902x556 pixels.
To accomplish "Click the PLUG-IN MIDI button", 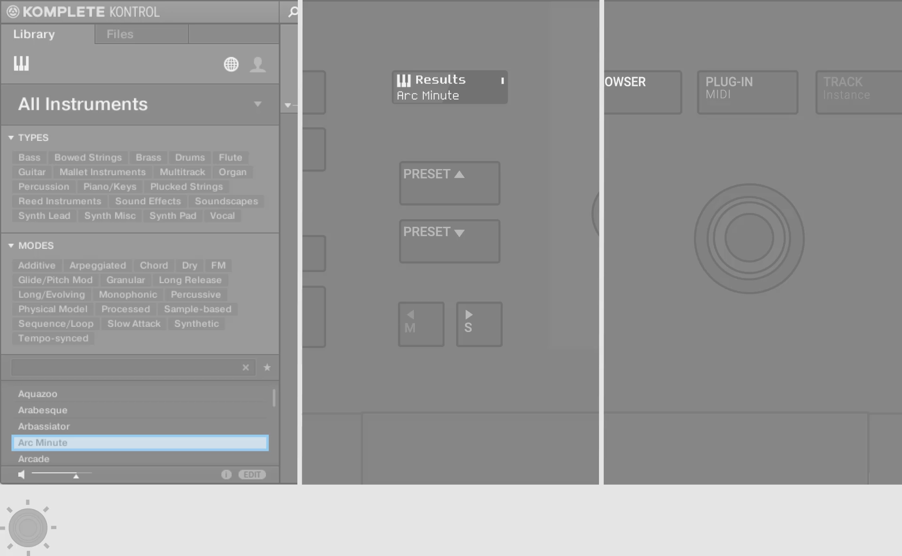I will [747, 92].
